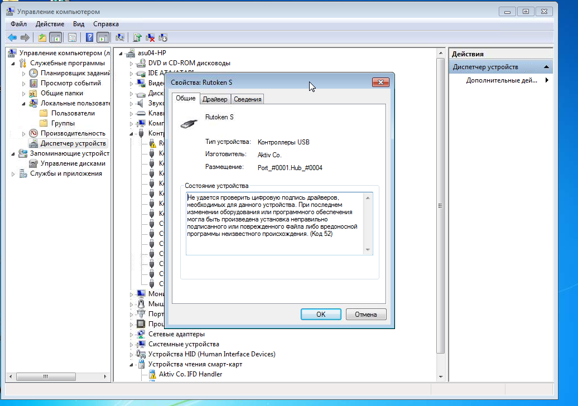
Task: Select the Aktiv Co. IFD Handler device
Action: coord(190,374)
